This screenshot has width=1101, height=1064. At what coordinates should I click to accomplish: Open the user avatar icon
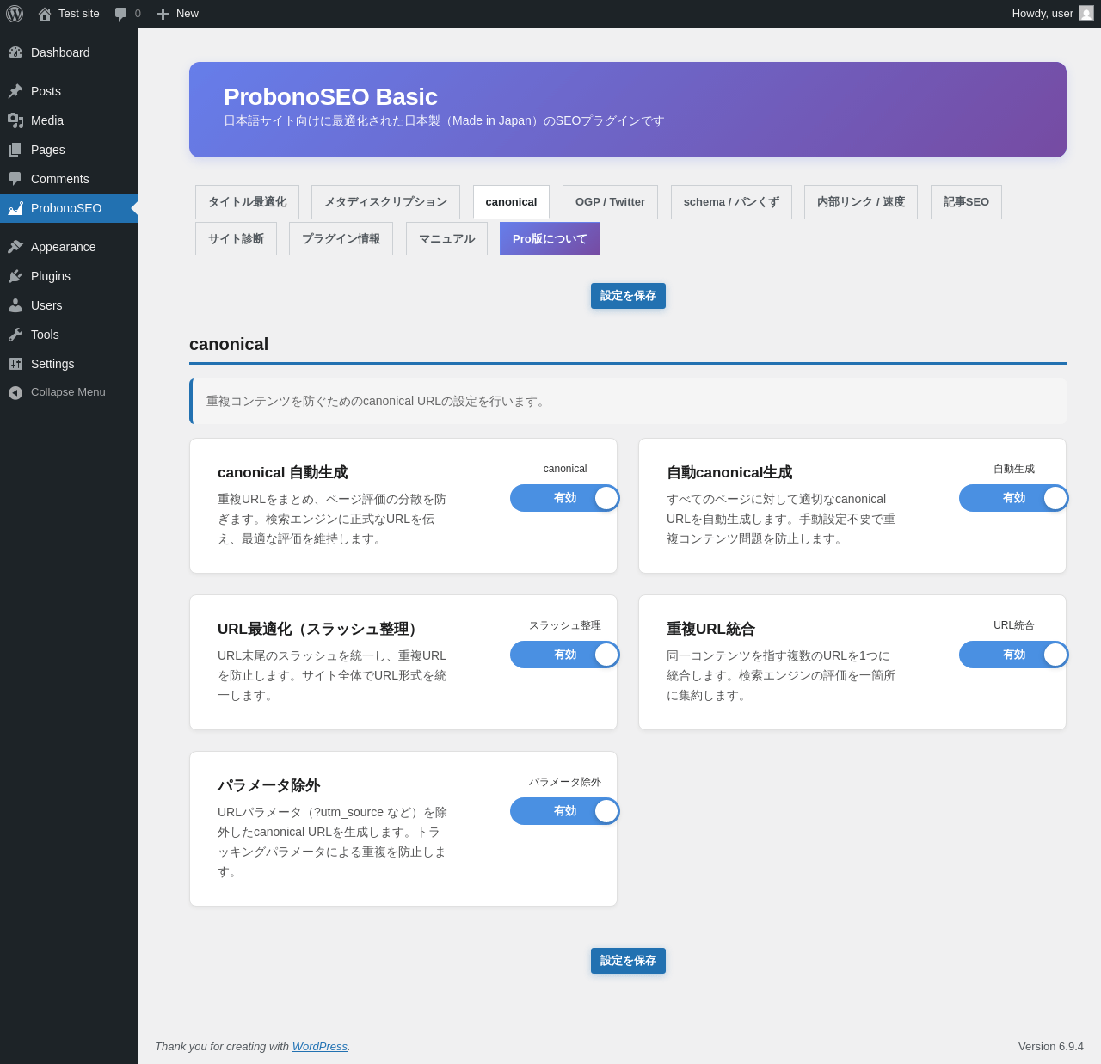point(1086,13)
